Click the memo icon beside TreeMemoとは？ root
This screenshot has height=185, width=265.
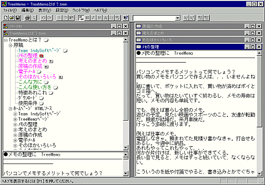[46, 40]
